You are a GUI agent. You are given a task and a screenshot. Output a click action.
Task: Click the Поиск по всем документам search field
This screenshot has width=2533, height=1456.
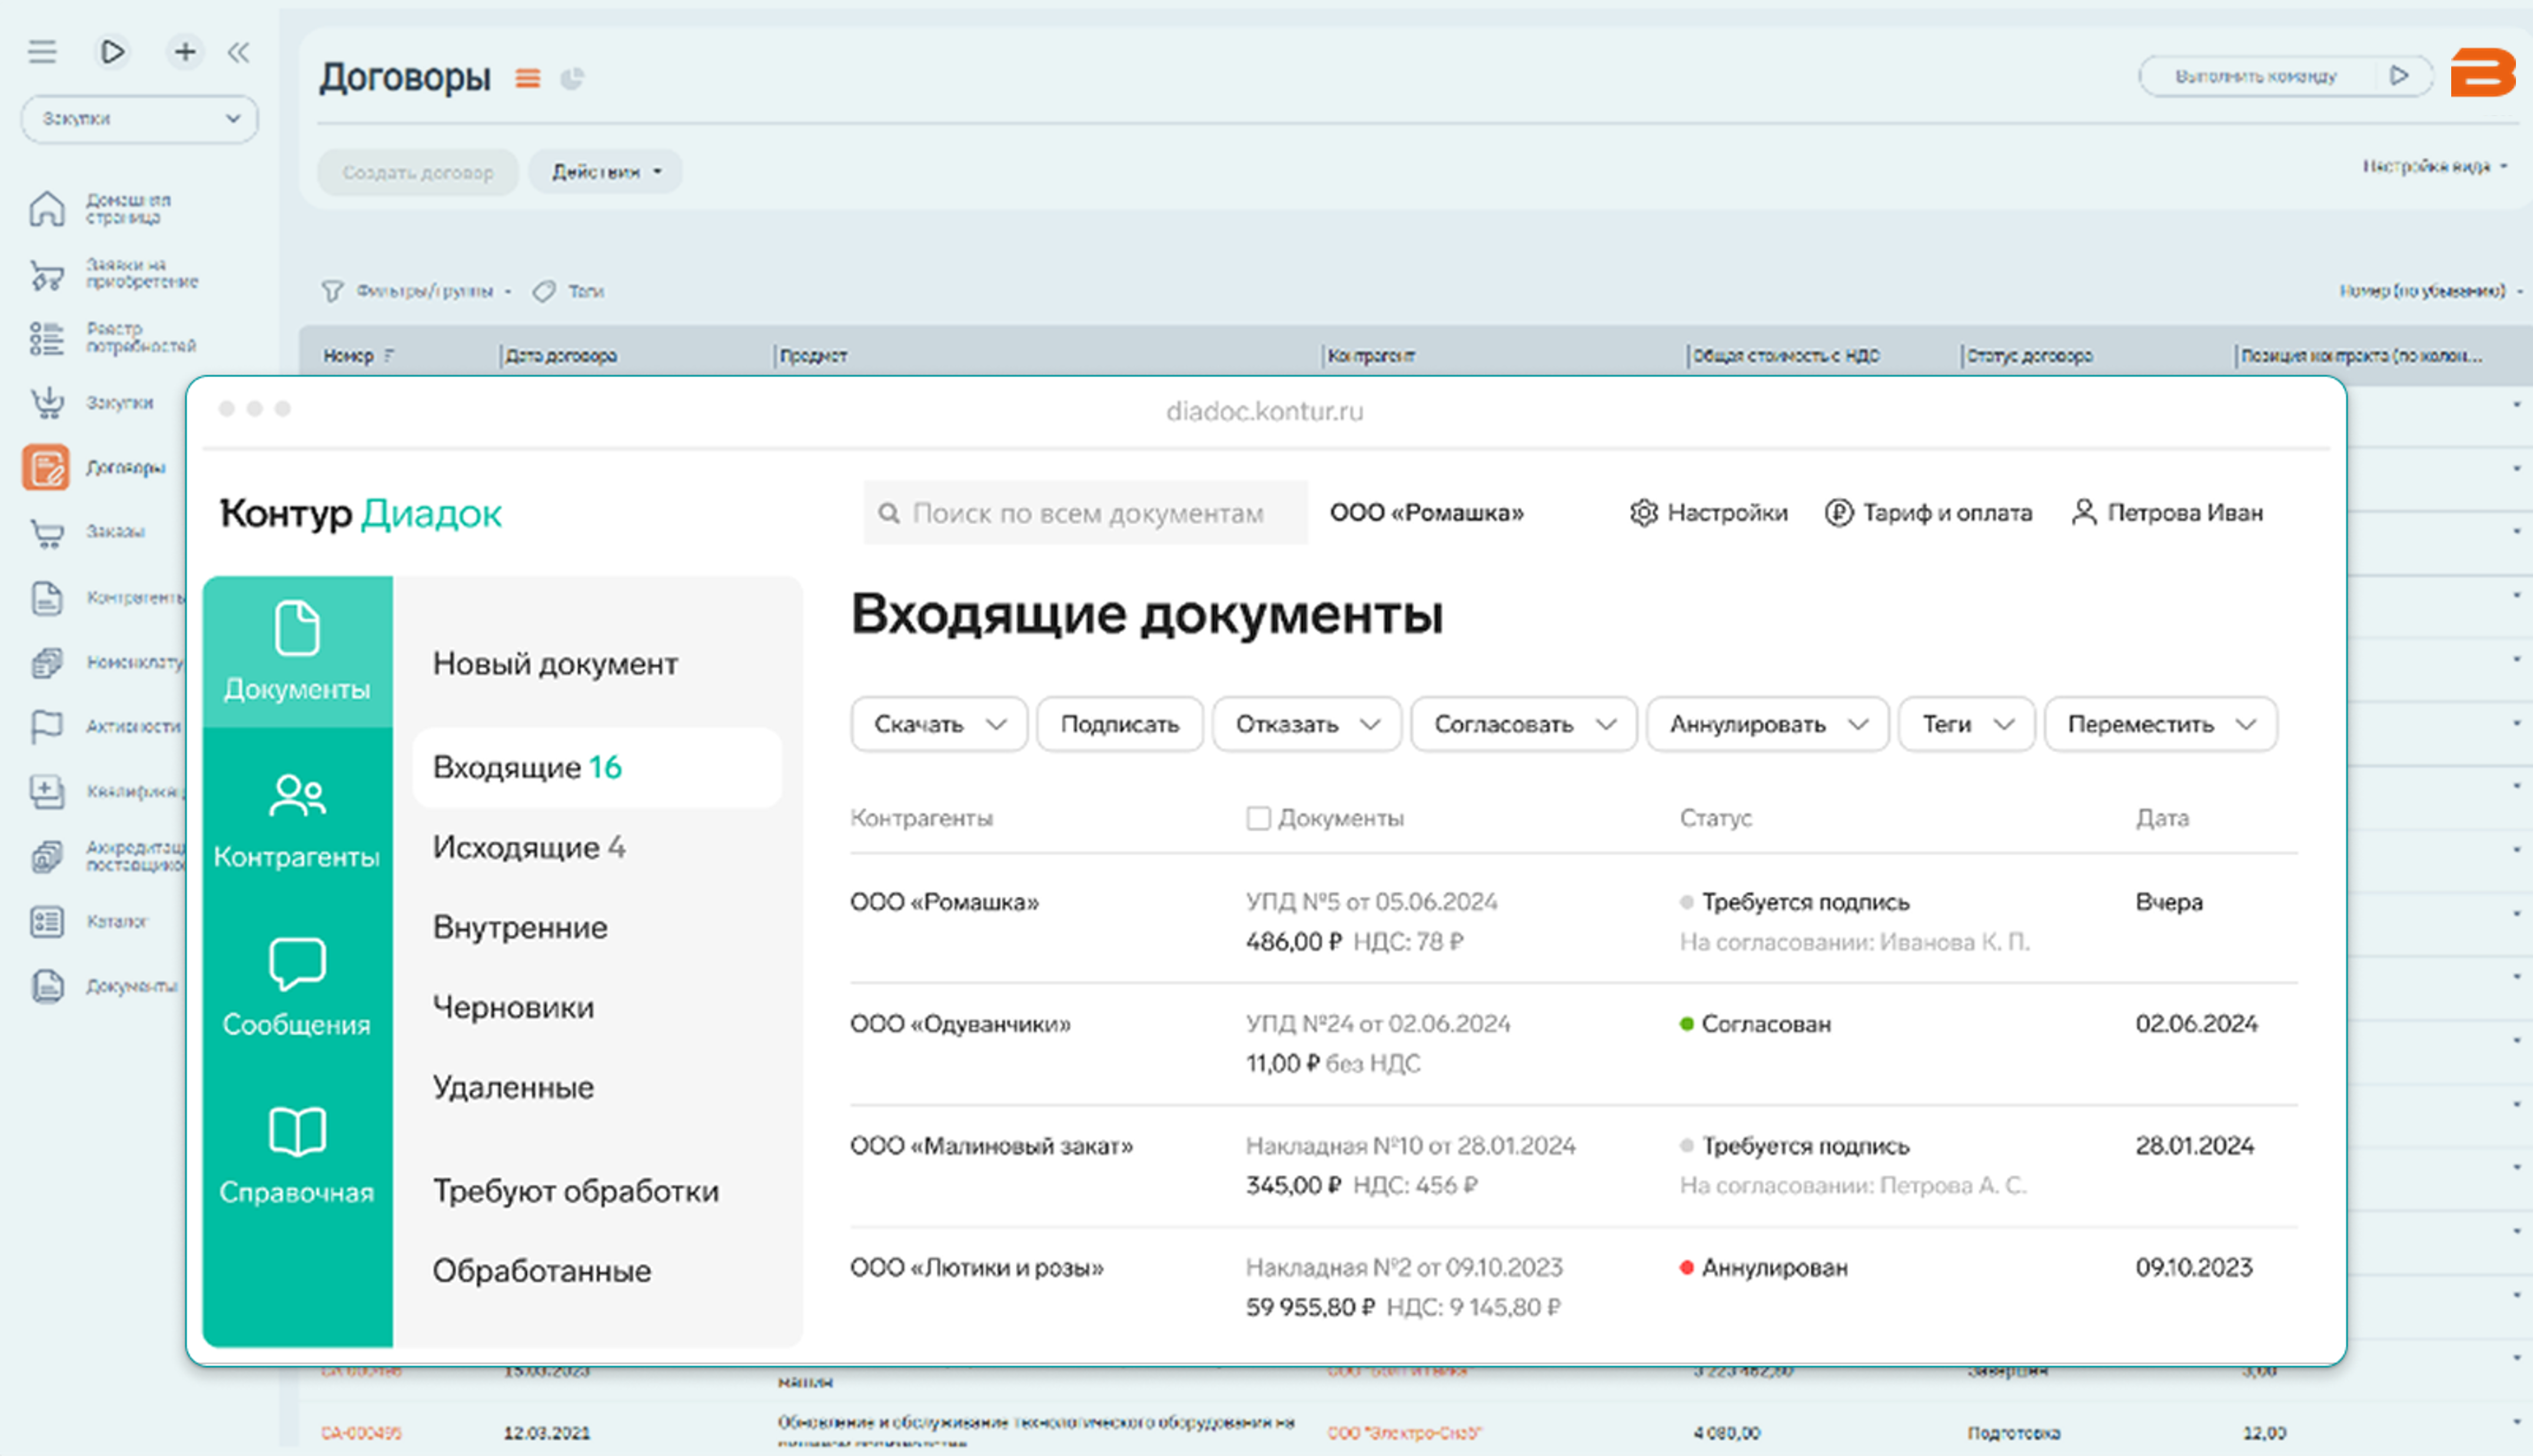click(1085, 513)
